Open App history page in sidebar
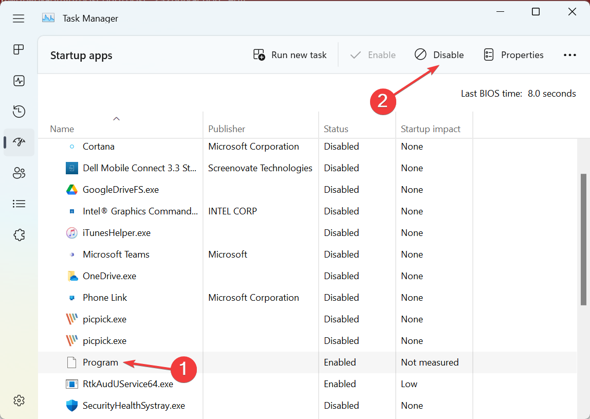This screenshot has width=590, height=419. 19,112
